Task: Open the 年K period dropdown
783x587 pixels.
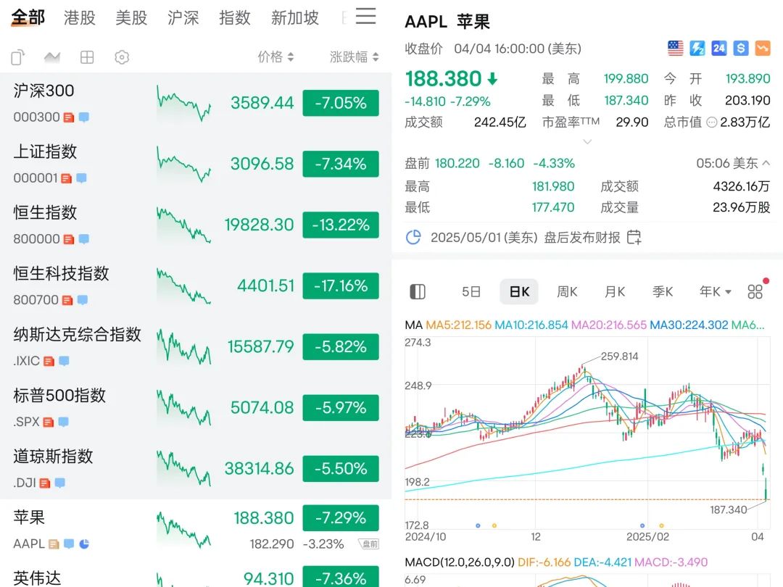Action: click(x=715, y=291)
